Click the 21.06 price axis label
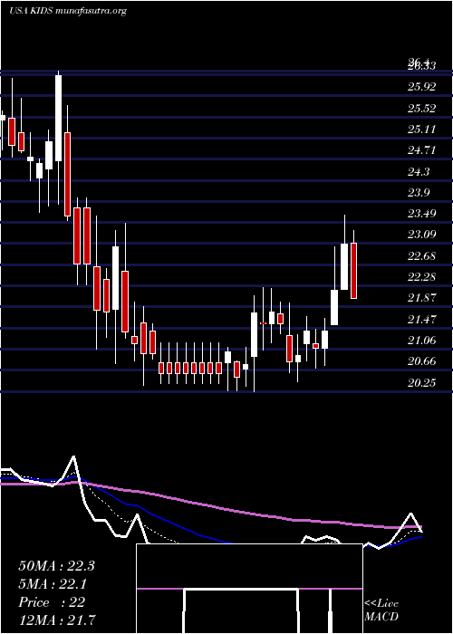Screen dimensions: 453x634 point(421,341)
